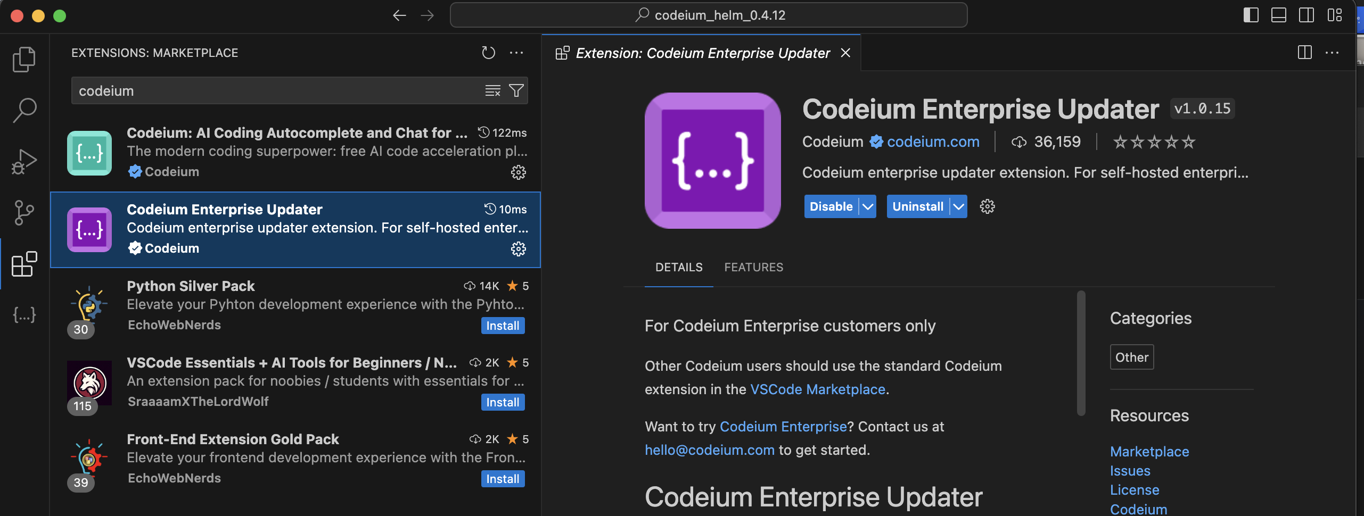
Task: Expand the Uninstall button dropdown arrow
Action: (x=959, y=206)
